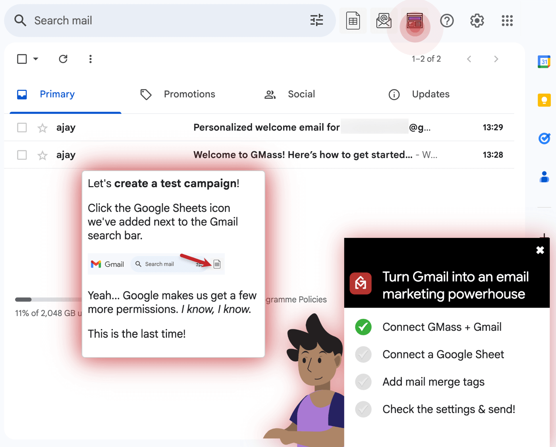
Task: Click the 1–2 of 2 page counter
Action: point(426,59)
